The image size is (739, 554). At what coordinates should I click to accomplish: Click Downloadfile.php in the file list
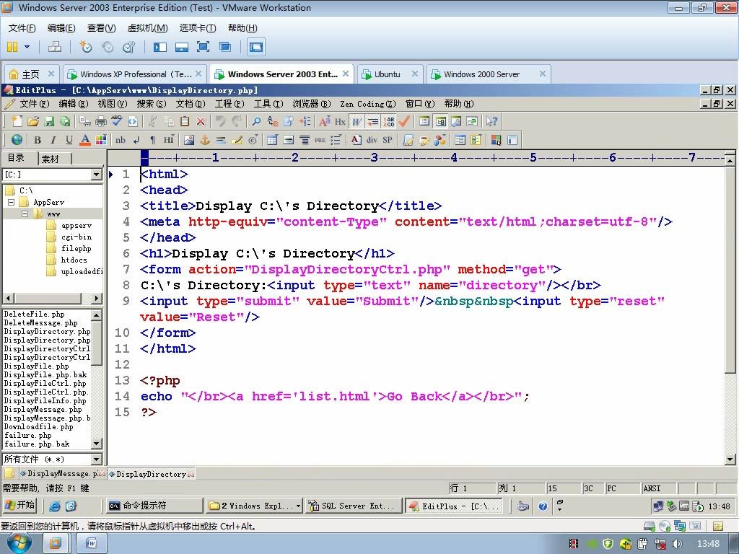pos(39,427)
